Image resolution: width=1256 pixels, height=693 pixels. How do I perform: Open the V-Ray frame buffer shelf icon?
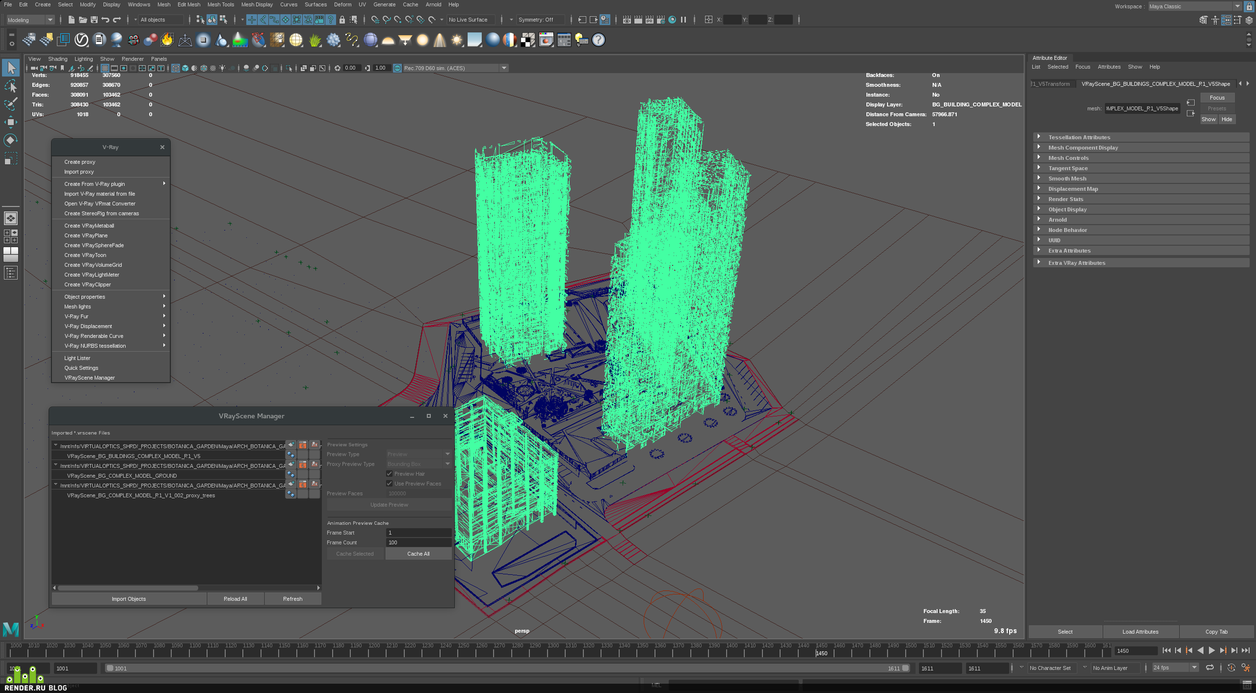[x=546, y=40]
